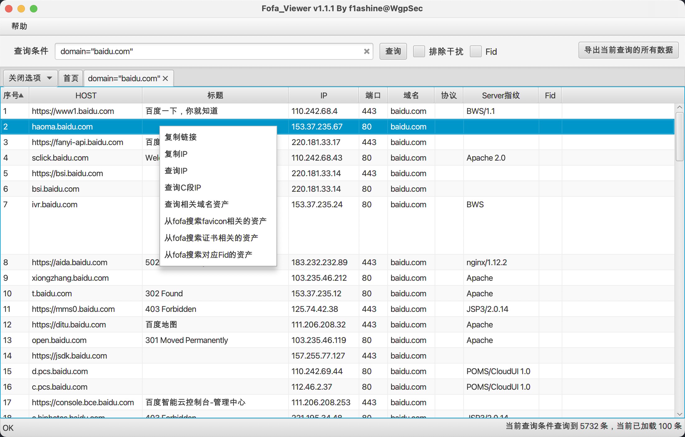685x437 pixels.
Task: Open the 关闭选项 dropdown
Action: click(30, 78)
